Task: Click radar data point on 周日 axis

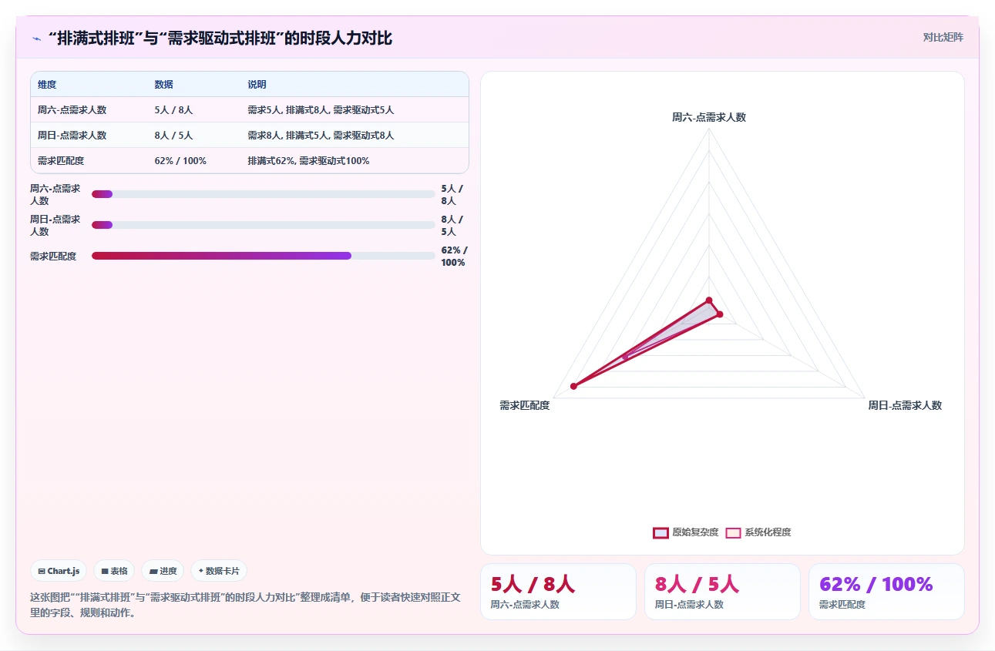Action: (x=720, y=314)
